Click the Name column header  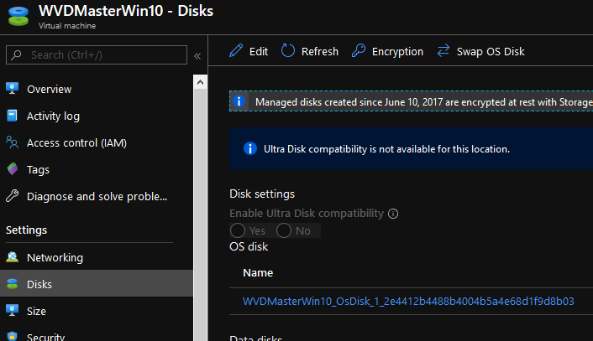[258, 272]
